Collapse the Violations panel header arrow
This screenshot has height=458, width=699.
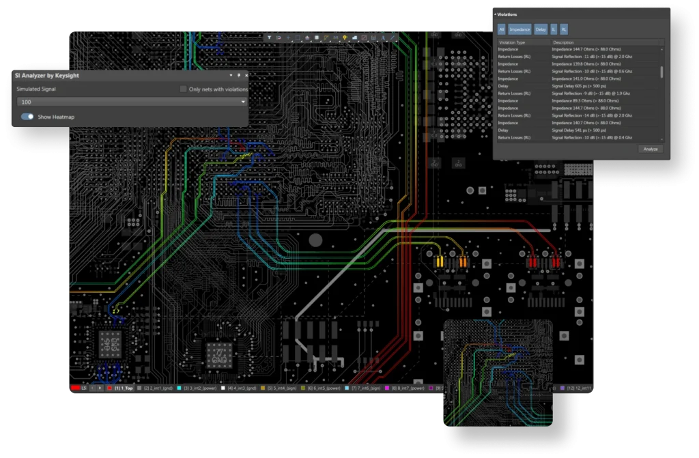coord(495,14)
